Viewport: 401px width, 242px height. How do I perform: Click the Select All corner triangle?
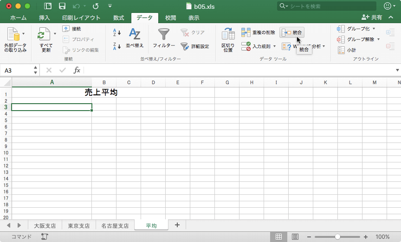tap(7, 83)
